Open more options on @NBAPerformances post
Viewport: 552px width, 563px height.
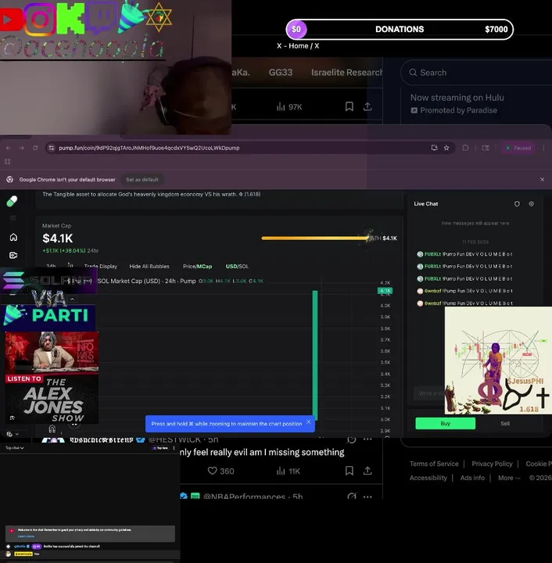367,497
